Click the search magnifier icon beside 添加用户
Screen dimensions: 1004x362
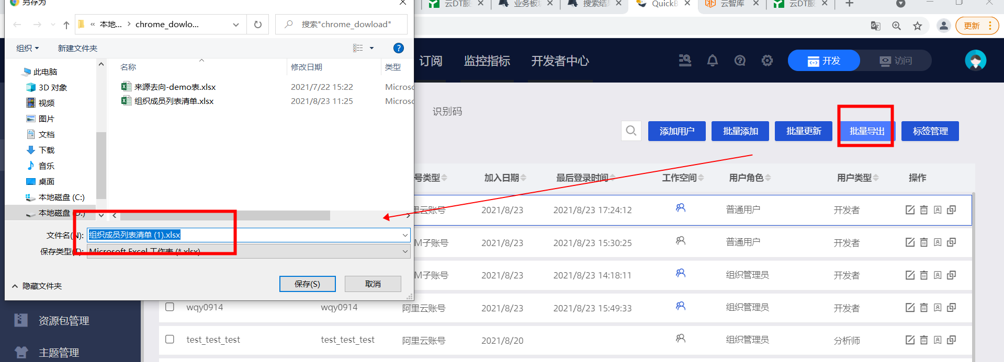pyautogui.click(x=631, y=131)
